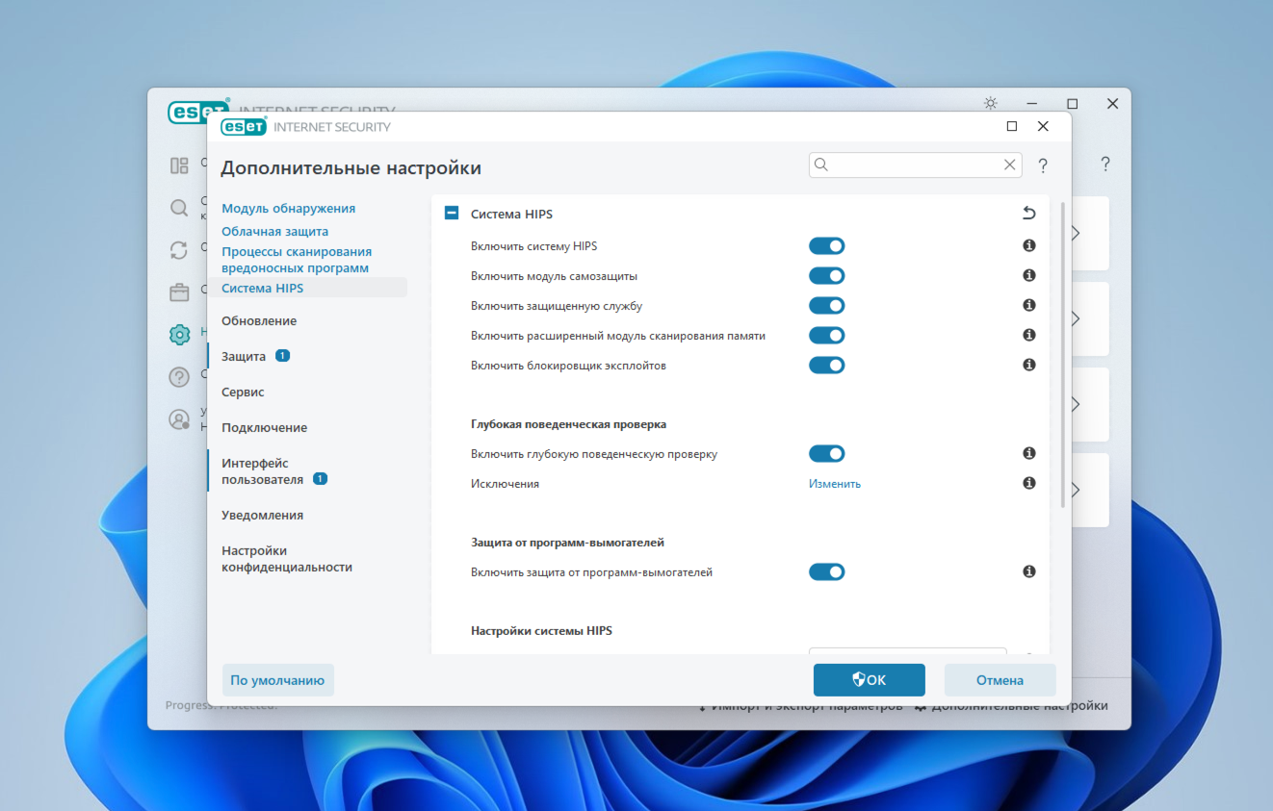Click the bottommost card chevron in main window
The width and height of the screenshot is (1273, 811).
[1075, 490]
